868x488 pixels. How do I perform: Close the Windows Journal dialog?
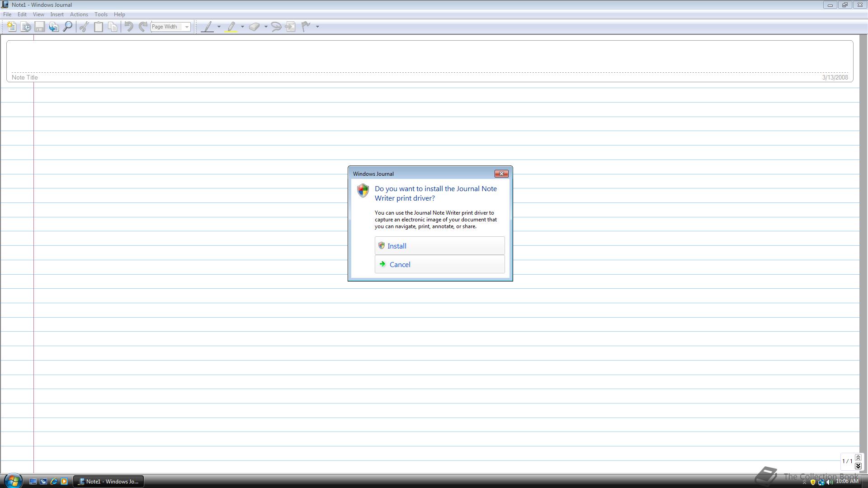point(501,174)
